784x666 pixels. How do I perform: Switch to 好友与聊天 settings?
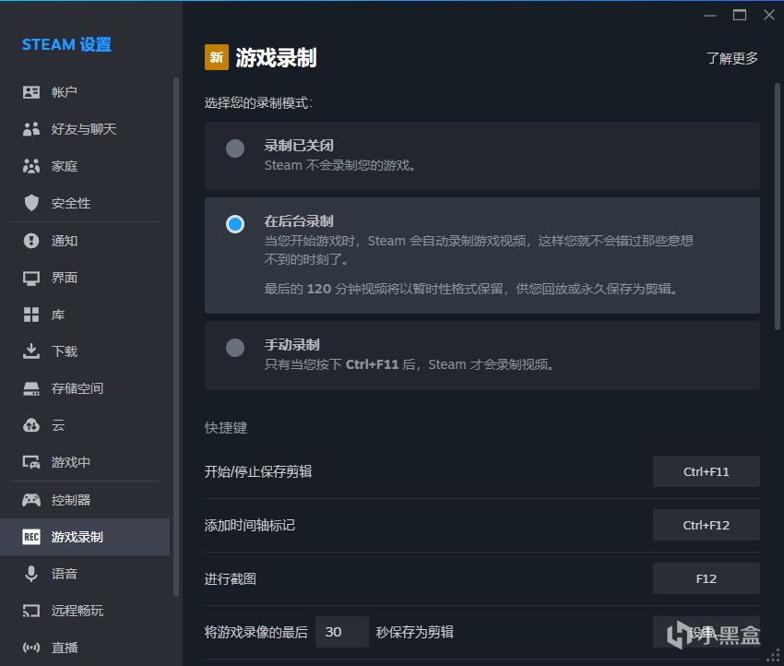[x=85, y=129]
